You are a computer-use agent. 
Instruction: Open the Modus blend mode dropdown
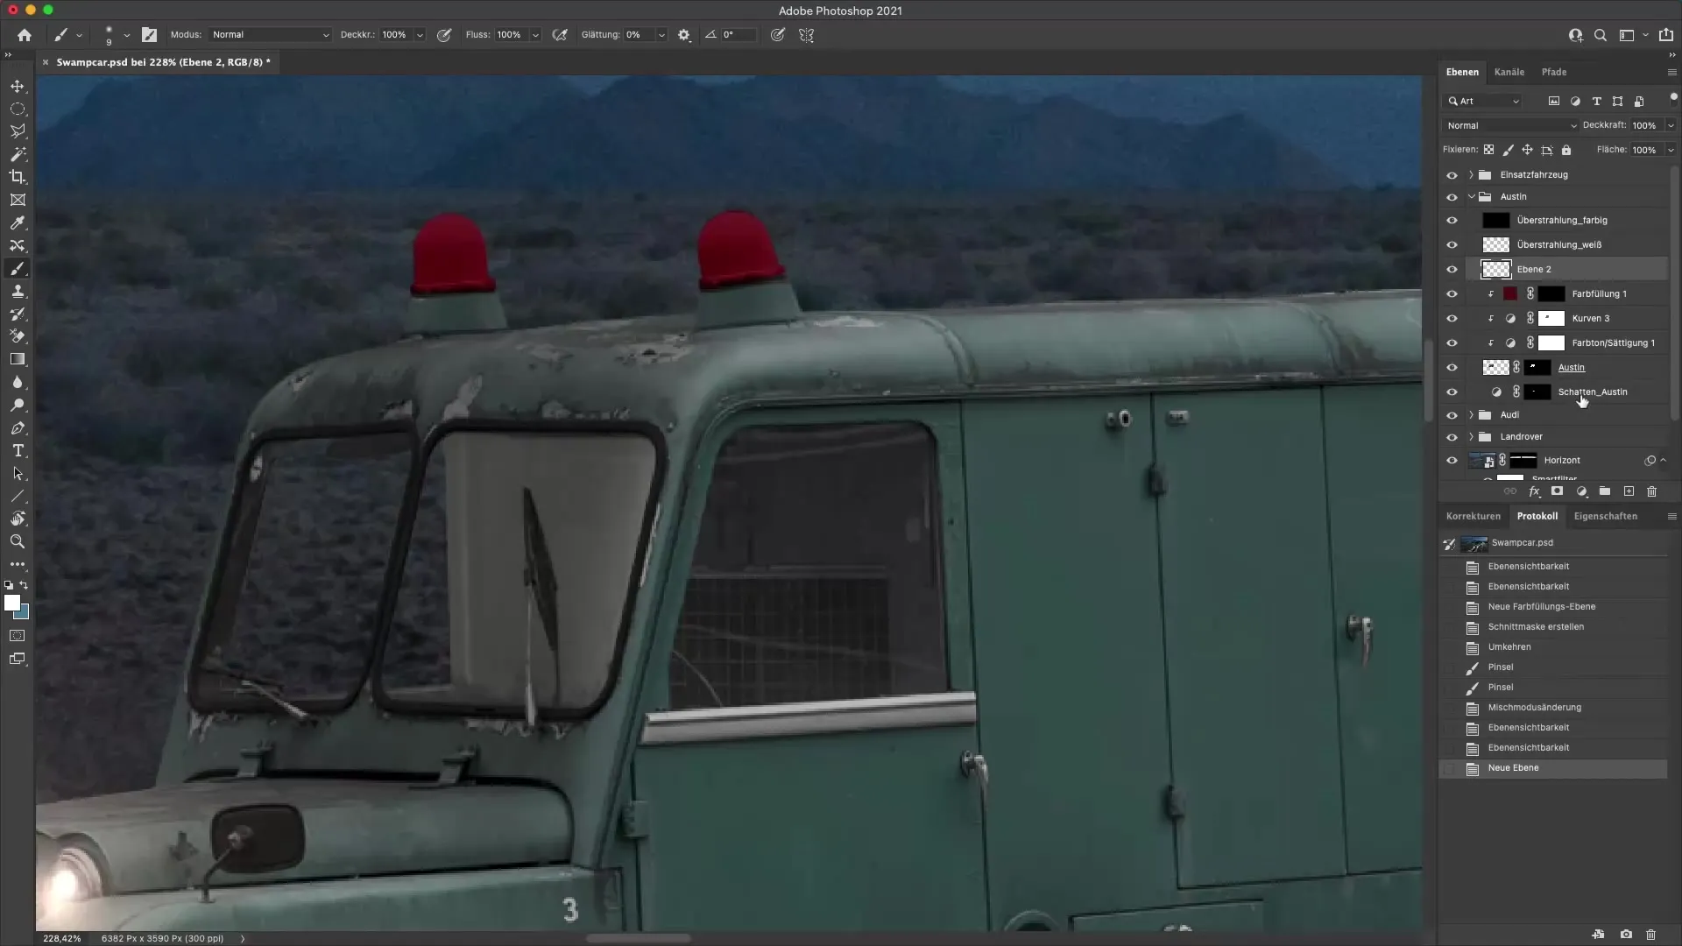[270, 35]
